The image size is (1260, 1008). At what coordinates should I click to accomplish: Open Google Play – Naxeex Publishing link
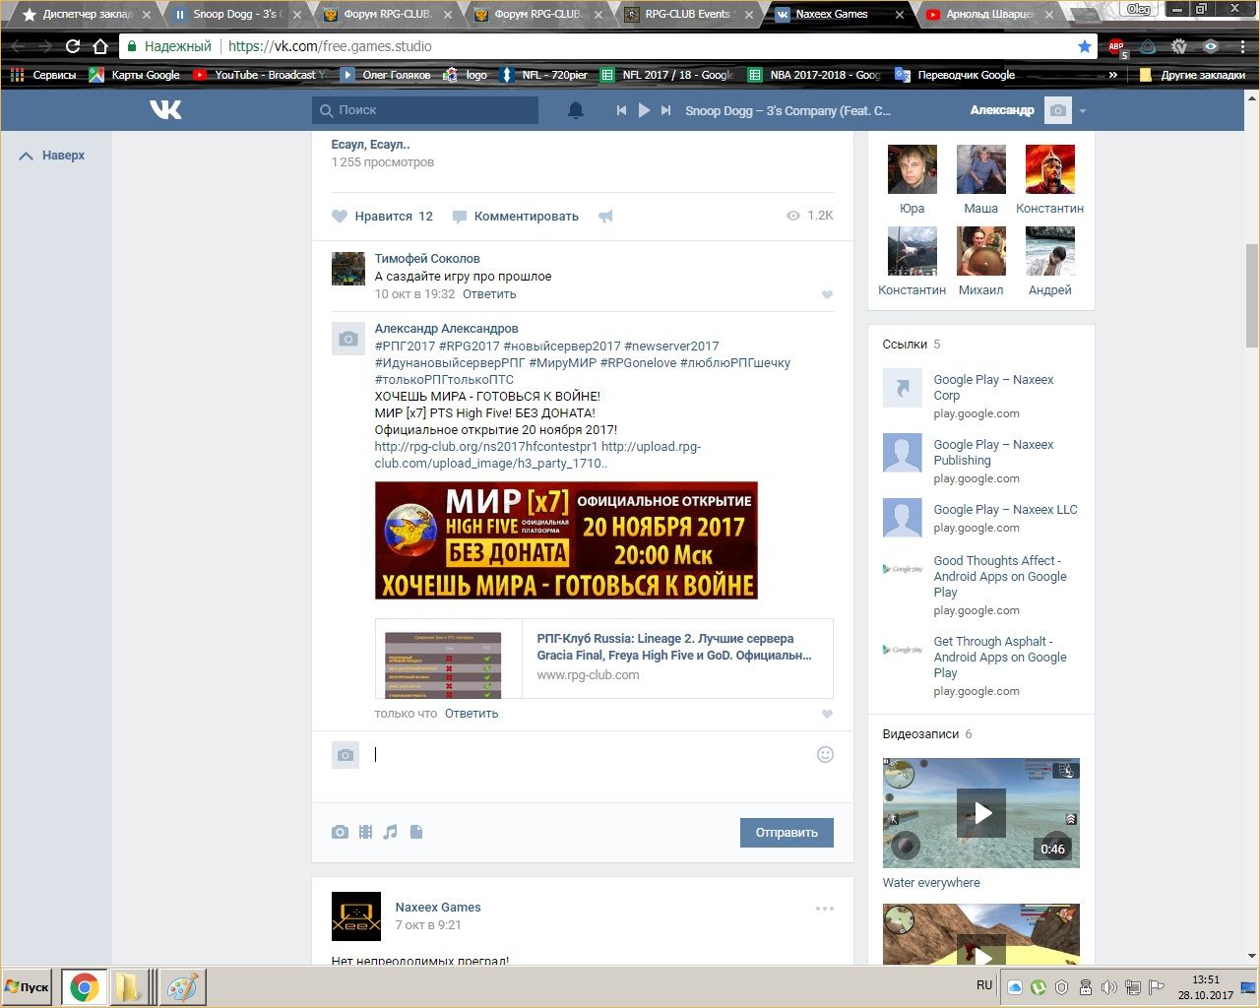point(993,453)
